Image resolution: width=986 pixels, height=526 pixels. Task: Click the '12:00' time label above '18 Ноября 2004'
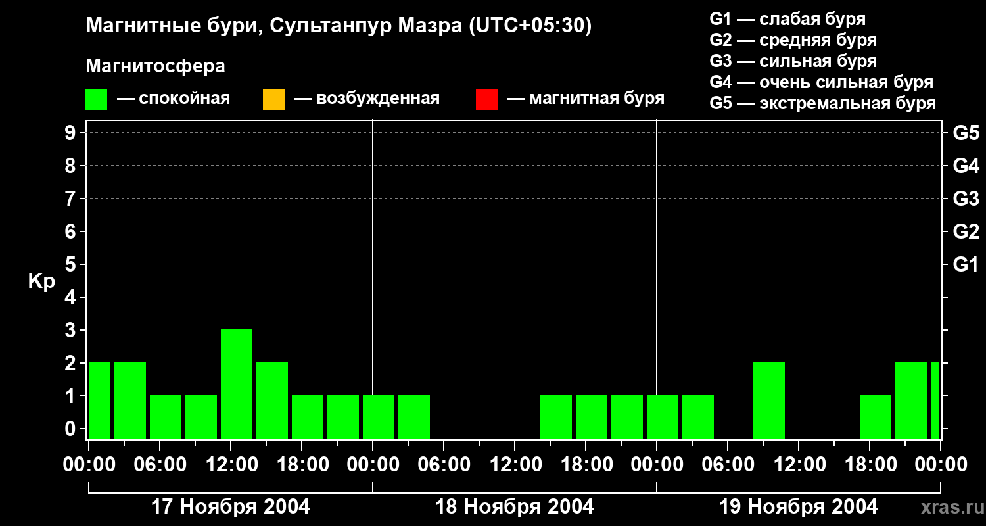click(x=515, y=465)
